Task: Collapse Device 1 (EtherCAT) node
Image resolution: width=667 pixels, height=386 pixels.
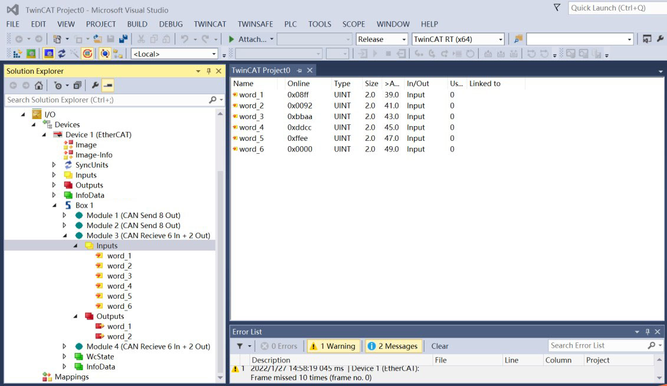Action: pyautogui.click(x=44, y=135)
